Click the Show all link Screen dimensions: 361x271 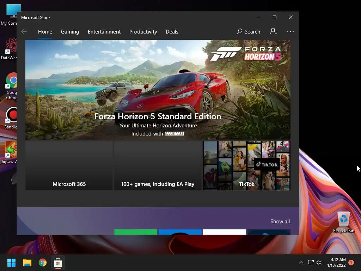tap(280, 222)
